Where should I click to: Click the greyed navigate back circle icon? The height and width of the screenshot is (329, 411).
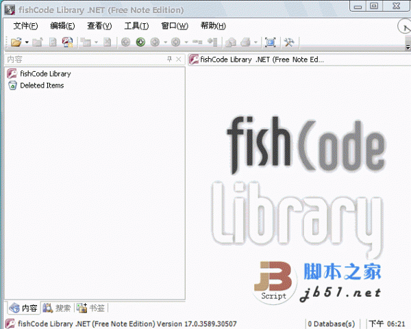point(155,42)
